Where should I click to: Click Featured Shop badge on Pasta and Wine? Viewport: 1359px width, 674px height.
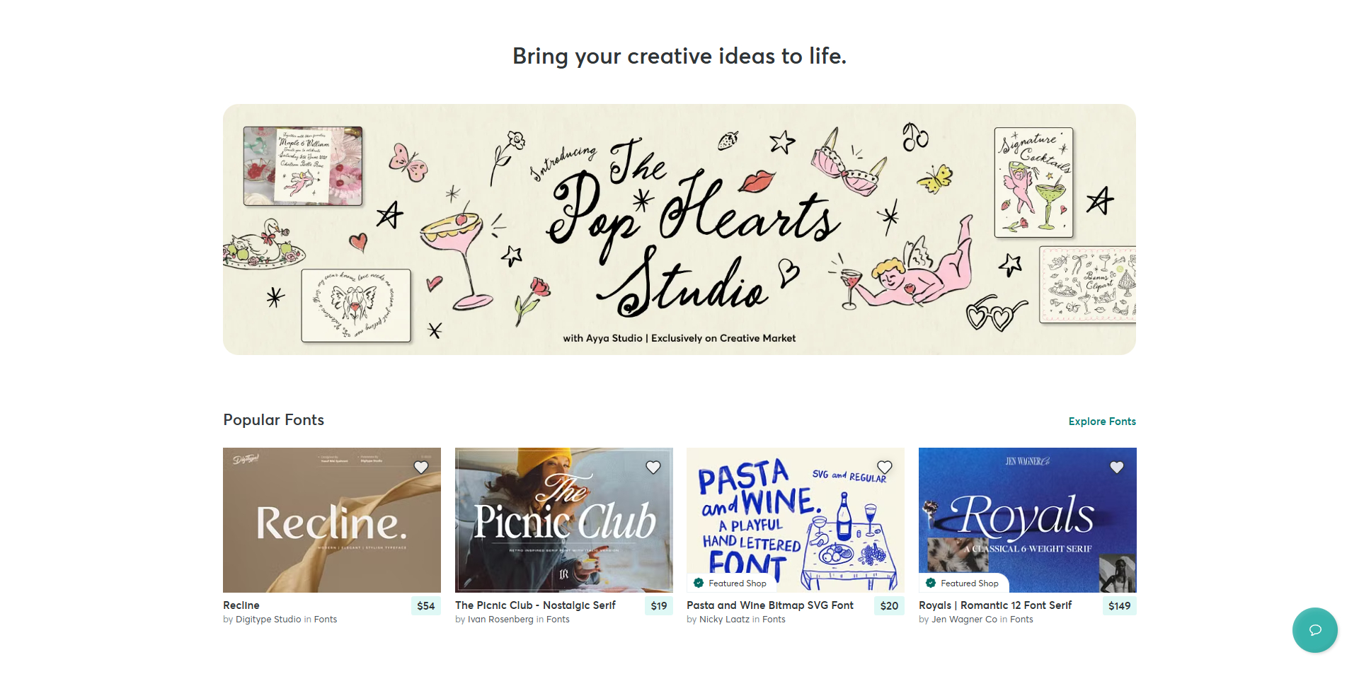731,583
